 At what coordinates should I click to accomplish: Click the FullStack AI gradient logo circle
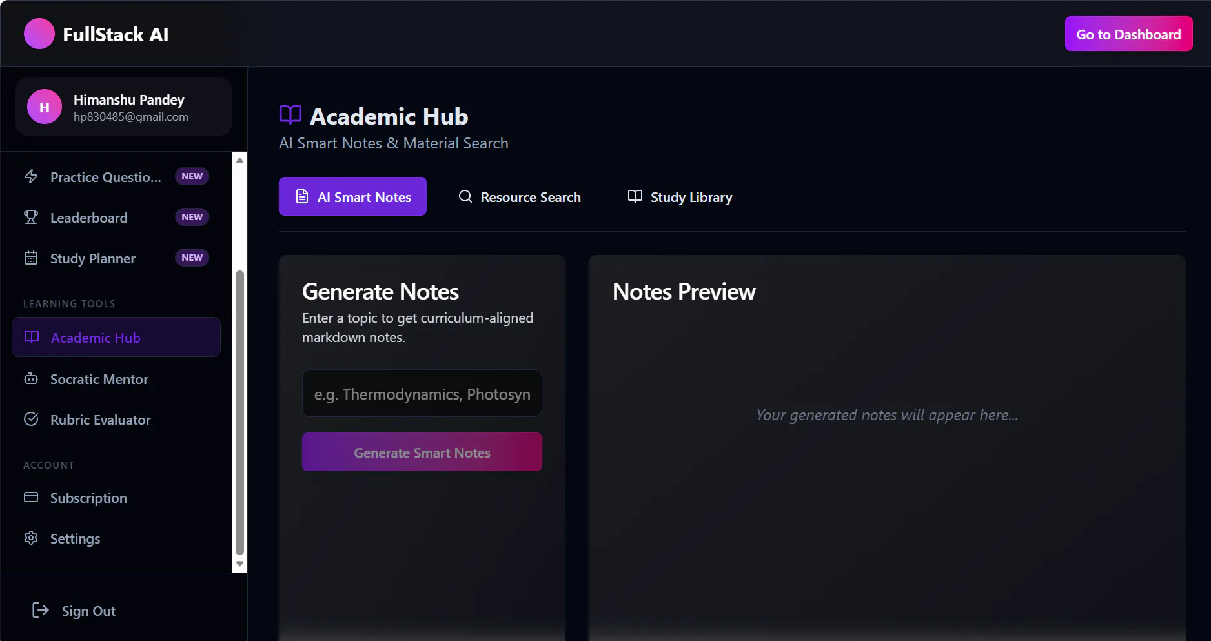39,34
